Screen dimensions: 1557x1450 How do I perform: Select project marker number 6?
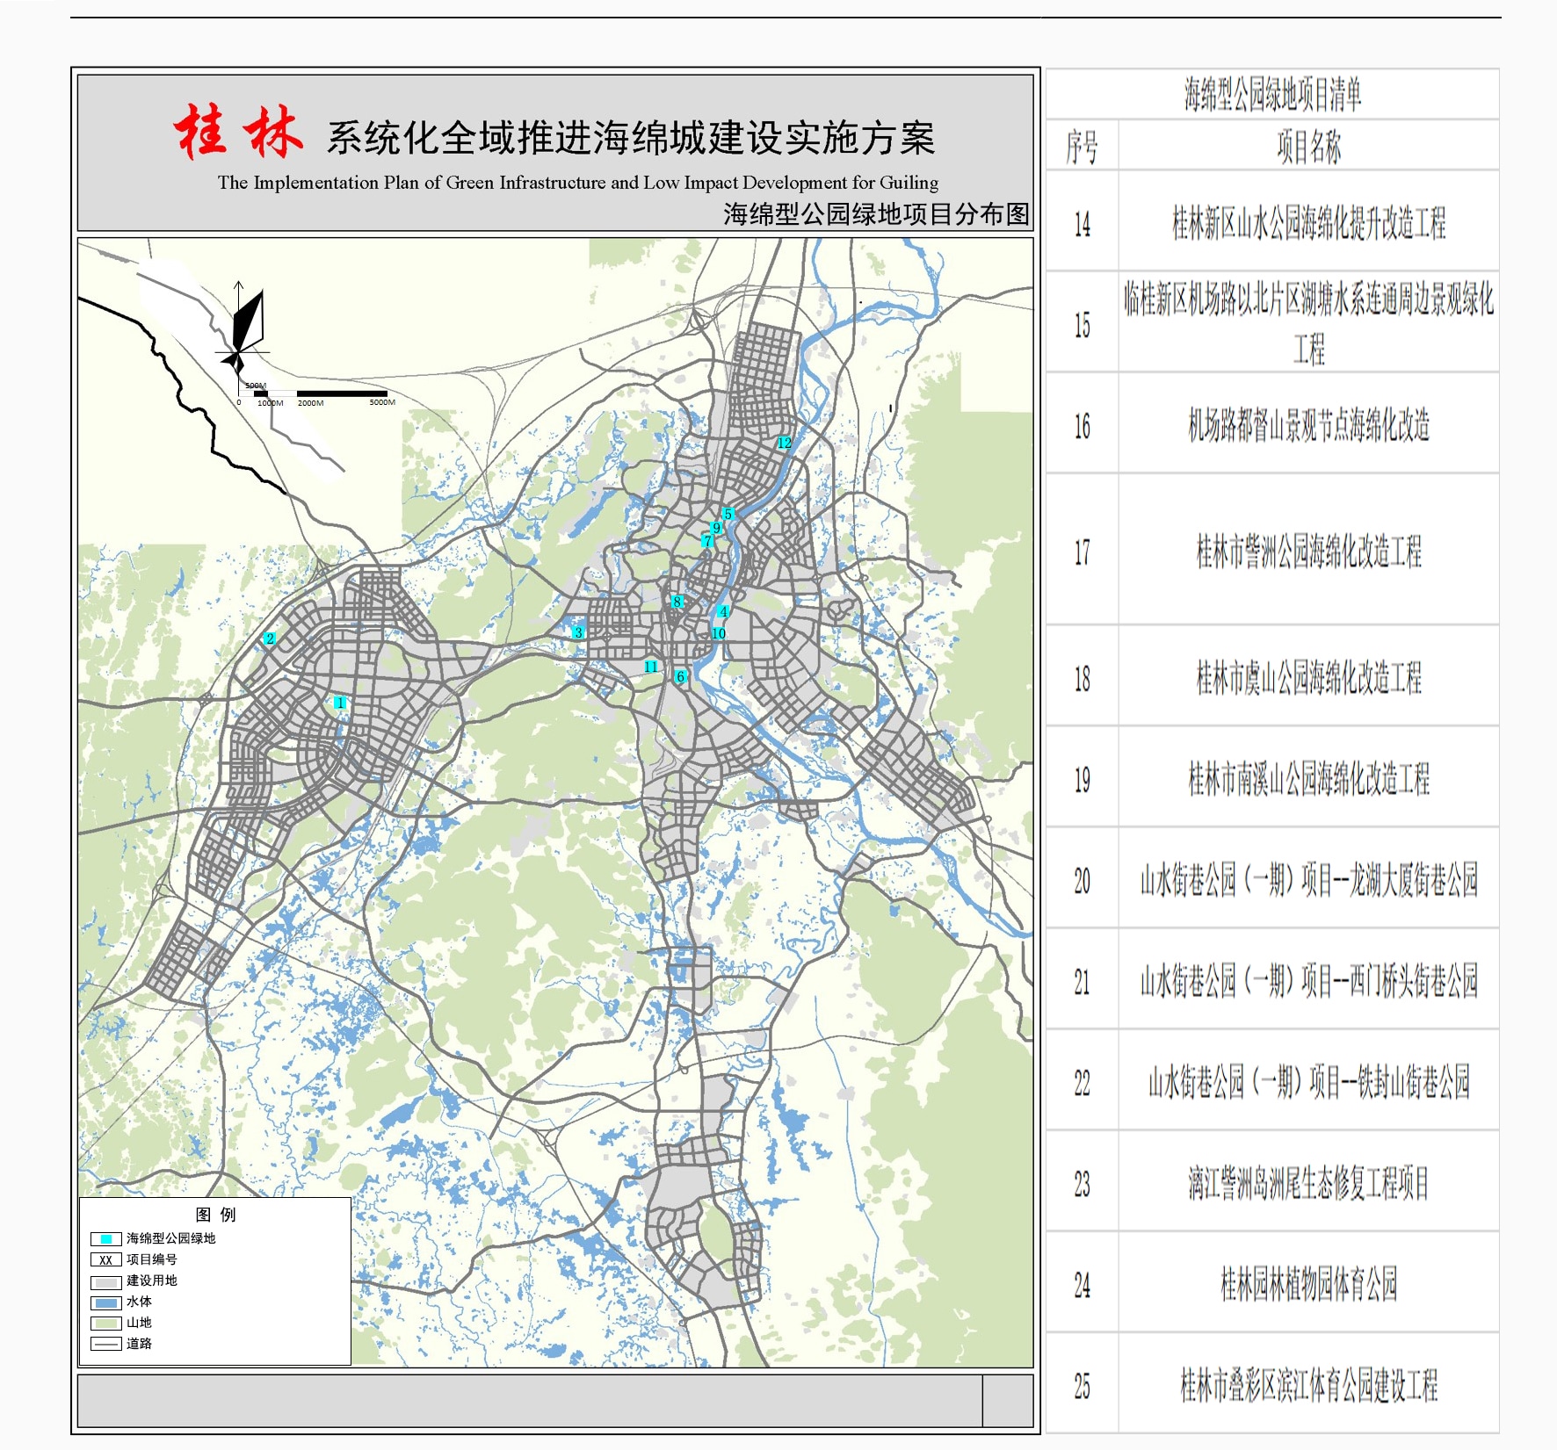(680, 676)
